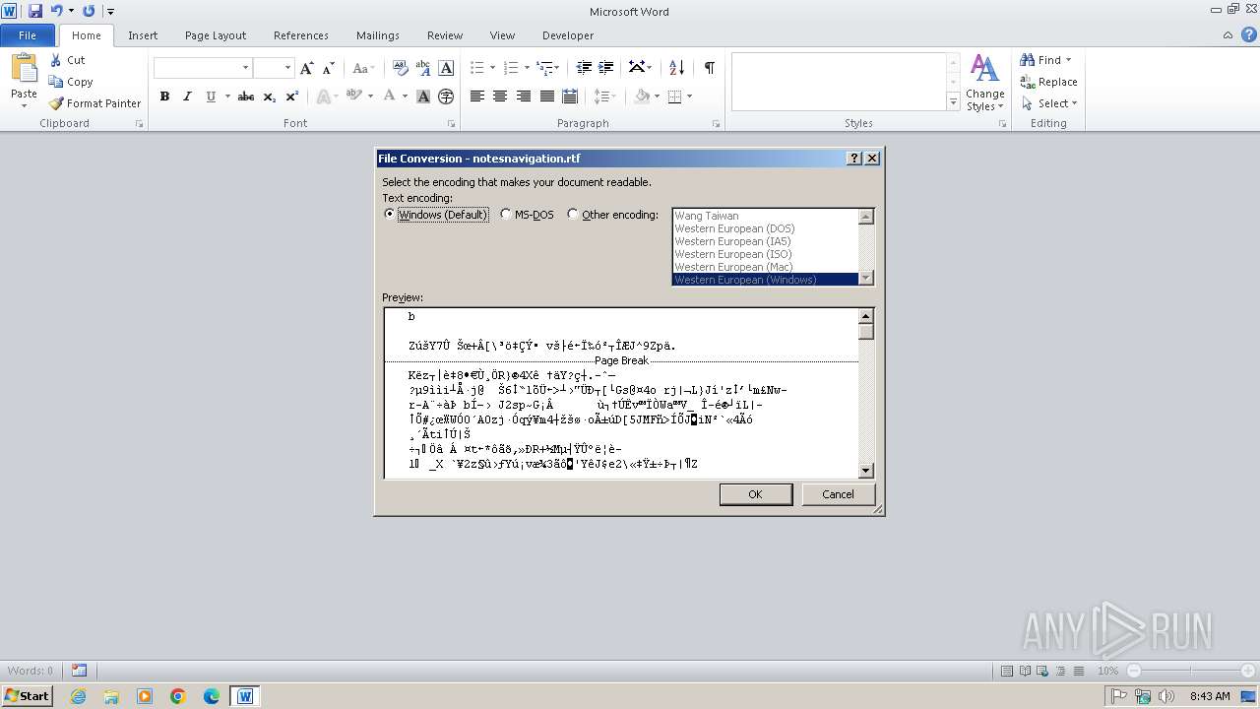The image size is (1260, 709).
Task: Open the Font dialog launcher
Action: point(452,124)
